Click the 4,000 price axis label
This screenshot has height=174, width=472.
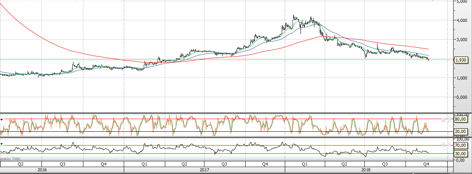pyautogui.click(x=462, y=20)
